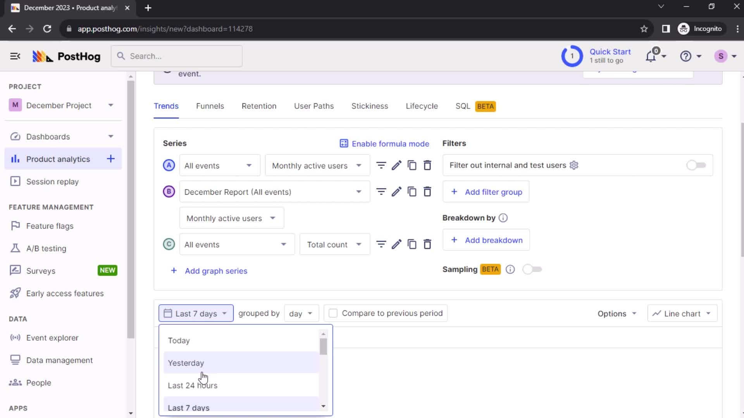This screenshot has height=418, width=744.
Task: Click the delete icon for series C
Action: (x=428, y=245)
